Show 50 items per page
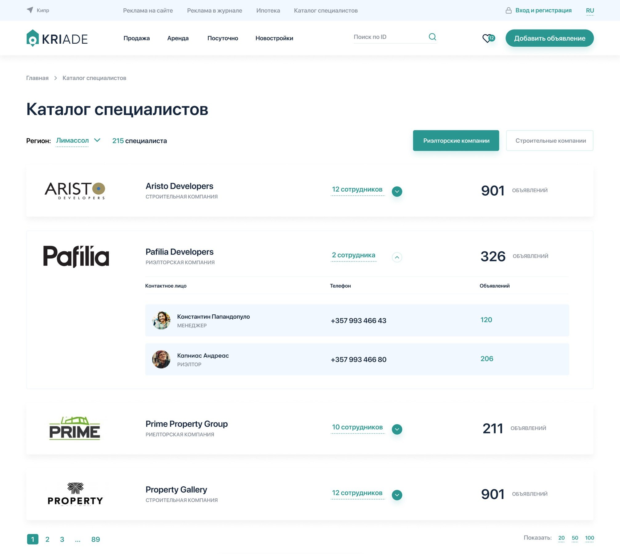The image size is (620, 554). (574, 538)
